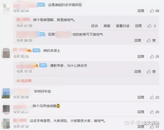Click 回复 on the 00:54 comment
The height and width of the screenshot is (130, 164).
click(x=141, y=11)
